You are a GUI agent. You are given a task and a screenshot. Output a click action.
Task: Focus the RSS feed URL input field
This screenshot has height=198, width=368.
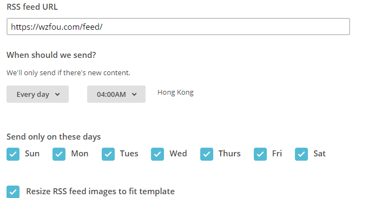tap(178, 27)
